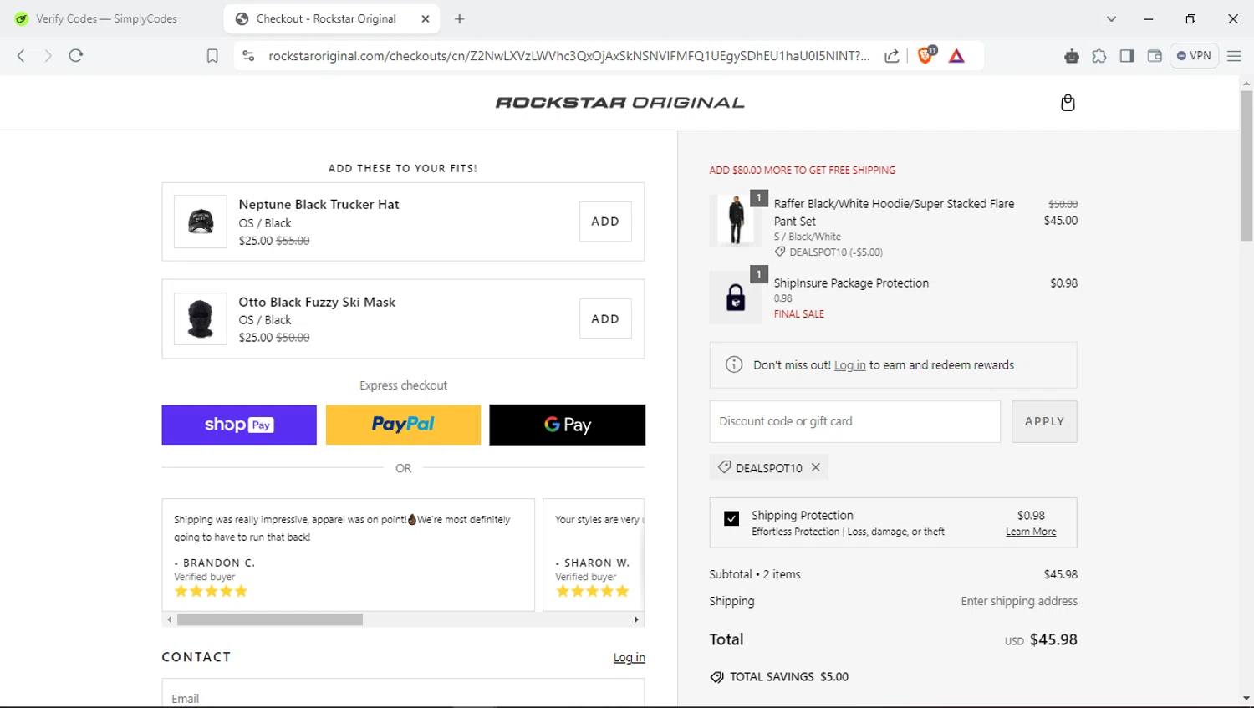Open a new browser tab
The width and height of the screenshot is (1254, 708).
(460, 18)
